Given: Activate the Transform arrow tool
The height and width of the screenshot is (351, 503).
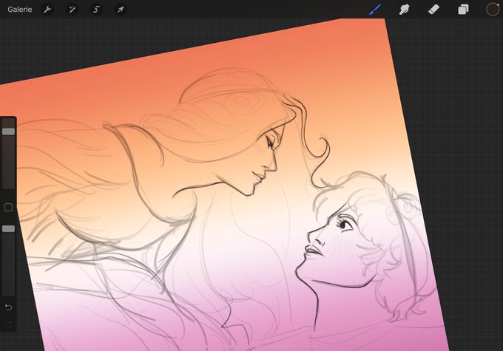Looking at the screenshot, I should click(121, 10).
